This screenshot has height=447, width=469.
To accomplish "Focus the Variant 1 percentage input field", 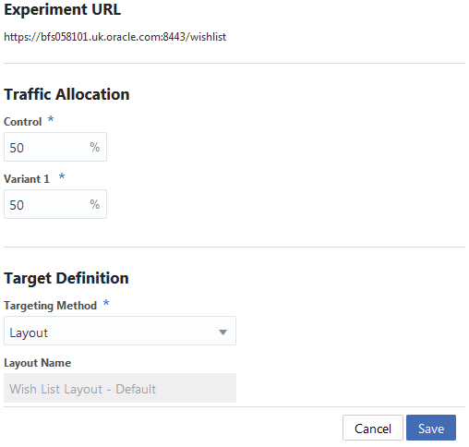I will 55,204.
